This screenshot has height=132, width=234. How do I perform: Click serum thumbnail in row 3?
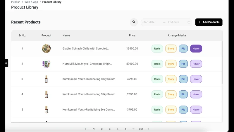[46, 79]
